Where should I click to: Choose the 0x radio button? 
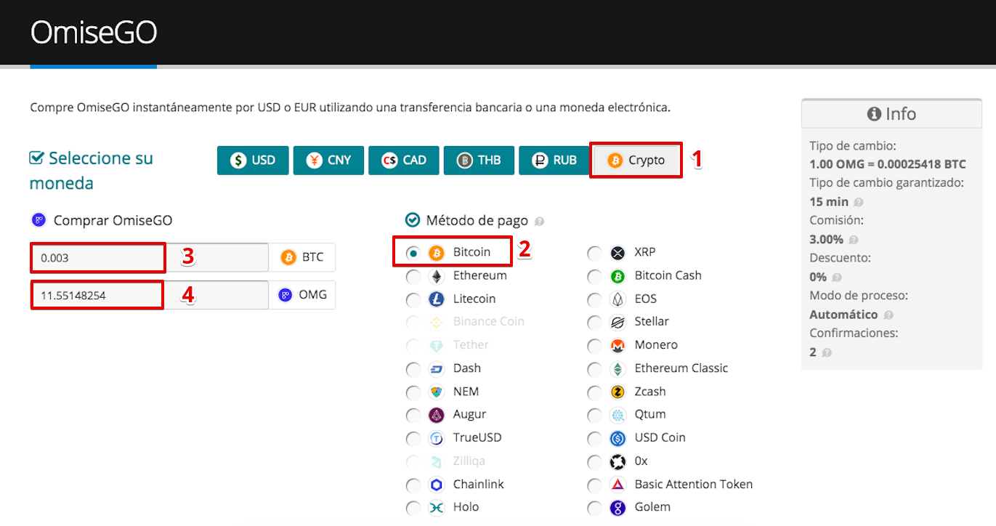[595, 461]
